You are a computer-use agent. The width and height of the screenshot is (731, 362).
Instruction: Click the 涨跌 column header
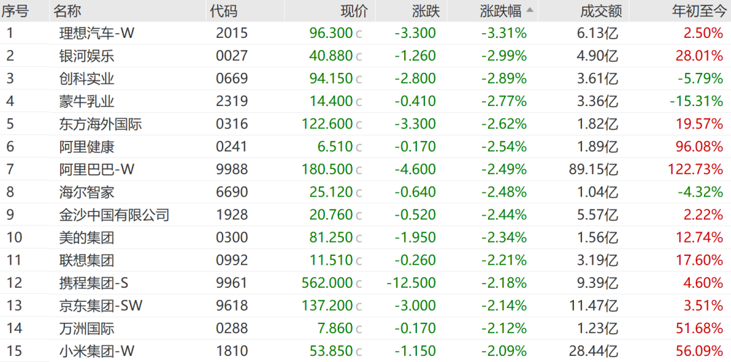pos(426,11)
